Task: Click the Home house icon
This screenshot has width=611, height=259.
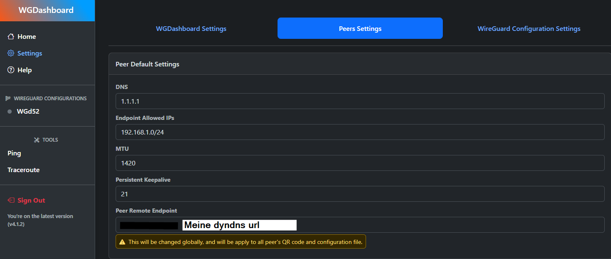Action: coord(11,37)
